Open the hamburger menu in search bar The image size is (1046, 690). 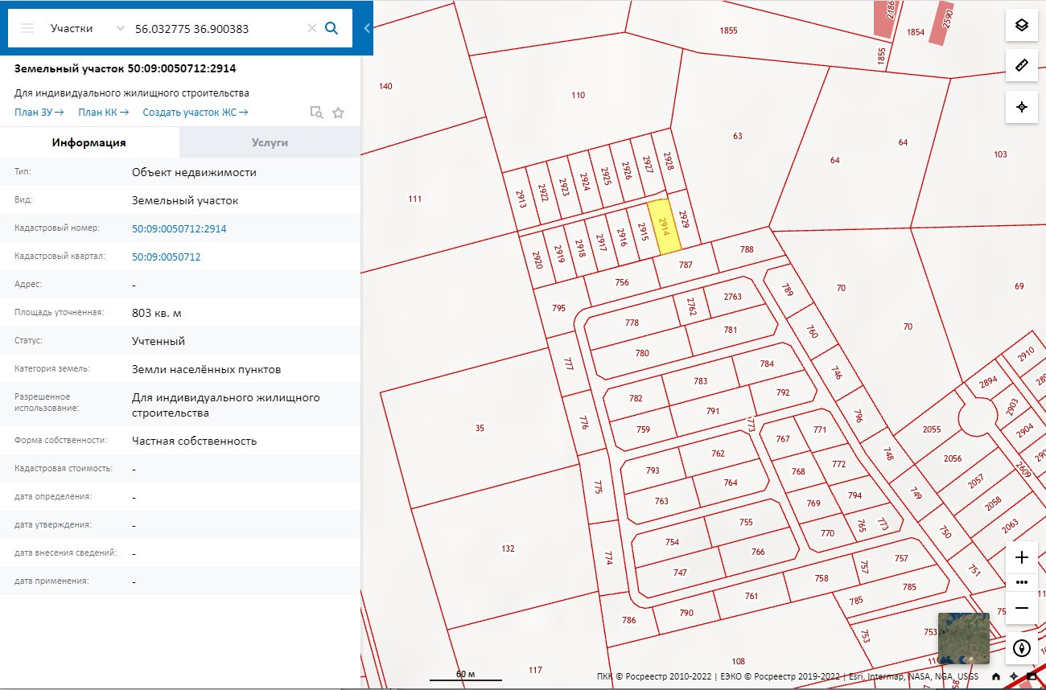(x=27, y=28)
